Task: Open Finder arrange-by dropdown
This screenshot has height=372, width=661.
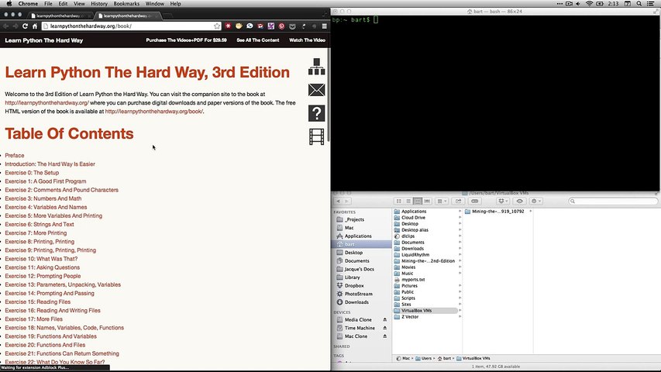Action: (442, 201)
